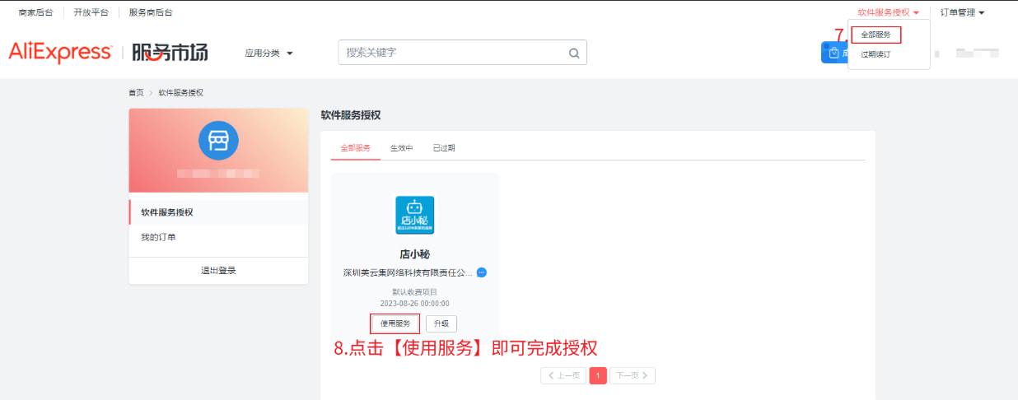
Task: Click the expiry date 2023-08-26 00:00:00
Action: tap(415, 303)
